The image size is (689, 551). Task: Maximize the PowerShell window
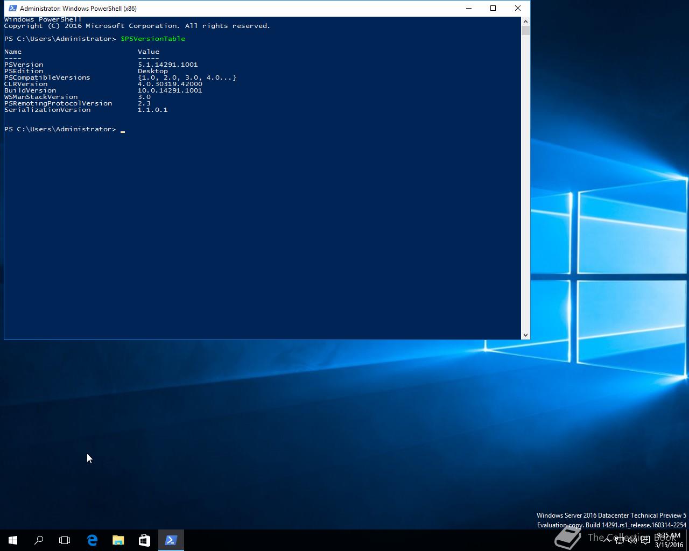(x=493, y=8)
